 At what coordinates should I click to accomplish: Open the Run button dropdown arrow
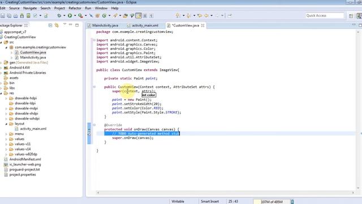[x=75, y=16]
